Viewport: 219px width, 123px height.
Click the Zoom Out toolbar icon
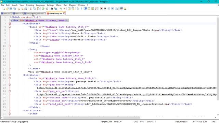click(64, 9)
